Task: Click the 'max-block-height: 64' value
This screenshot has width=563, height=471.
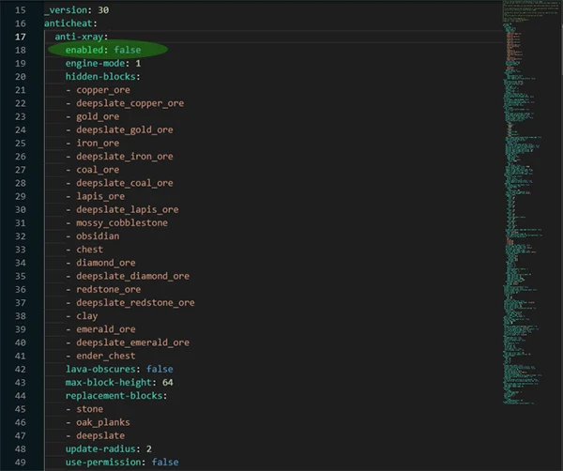Action: (x=119, y=383)
